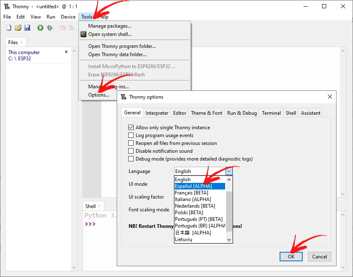Click the Thonny logo in main title bar
This screenshot has height=277, width=353.
pyautogui.click(x=7, y=6)
